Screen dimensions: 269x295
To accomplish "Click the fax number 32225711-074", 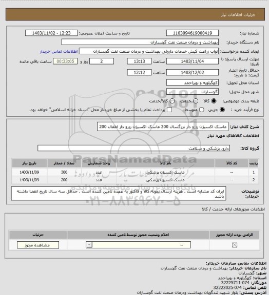I will click(235, 283).
